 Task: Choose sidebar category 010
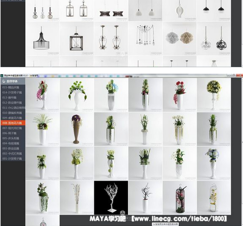click(13, 113)
